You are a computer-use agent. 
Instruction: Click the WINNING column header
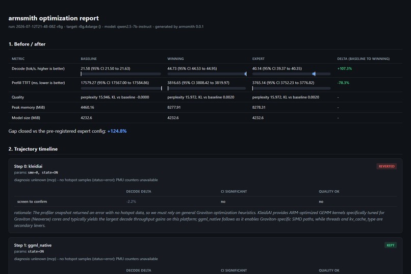175,59
